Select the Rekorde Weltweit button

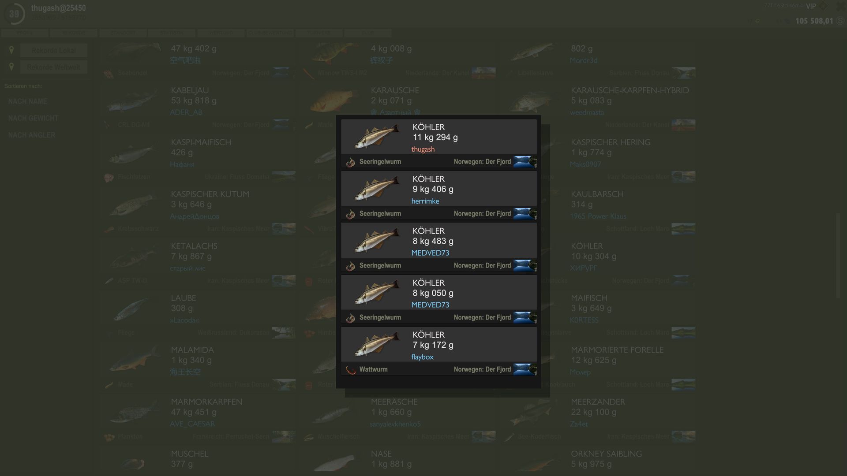pyautogui.click(x=54, y=67)
